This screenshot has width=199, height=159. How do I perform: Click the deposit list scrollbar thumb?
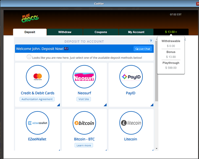click(x=157, y=71)
